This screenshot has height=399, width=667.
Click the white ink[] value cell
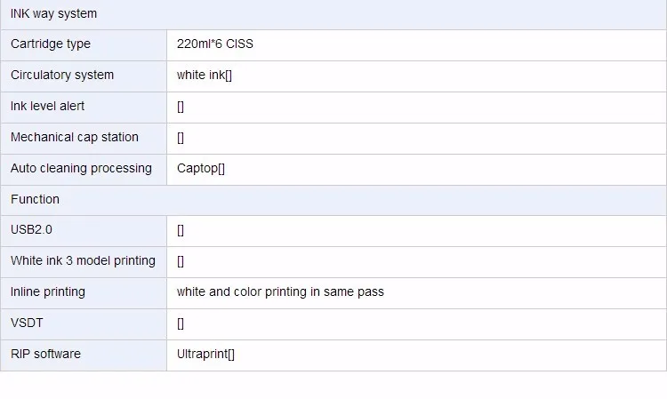tap(205, 76)
